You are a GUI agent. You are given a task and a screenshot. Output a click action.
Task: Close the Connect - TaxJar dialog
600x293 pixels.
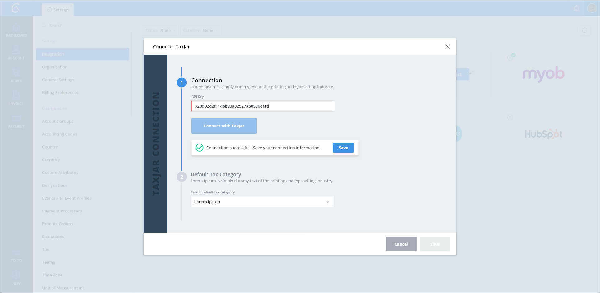coord(447,46)
